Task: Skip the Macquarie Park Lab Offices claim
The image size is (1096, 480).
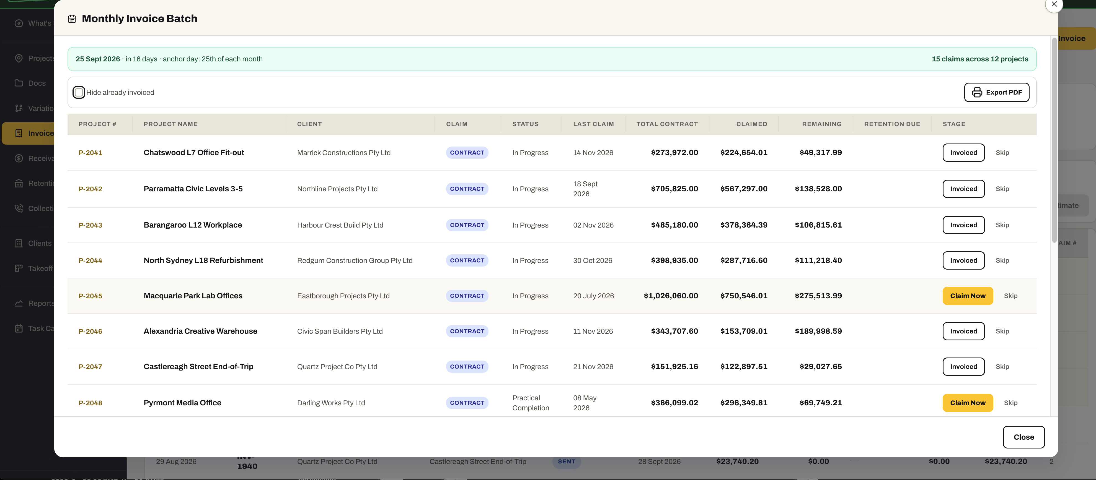Action: click(x=1010, y=296)
